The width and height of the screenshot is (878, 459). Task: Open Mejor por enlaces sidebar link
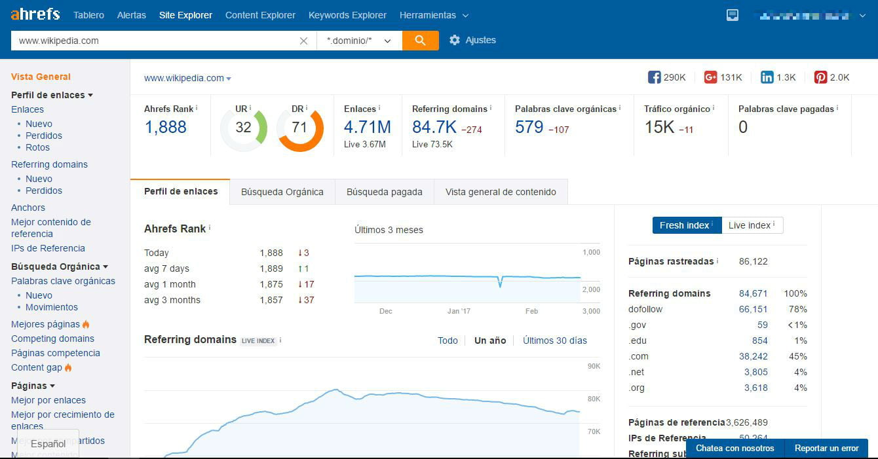(48, 400)
